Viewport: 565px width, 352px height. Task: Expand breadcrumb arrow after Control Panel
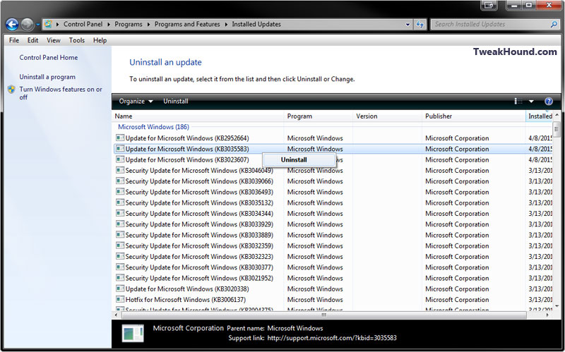pyautogui.click(x=109, y=25)
